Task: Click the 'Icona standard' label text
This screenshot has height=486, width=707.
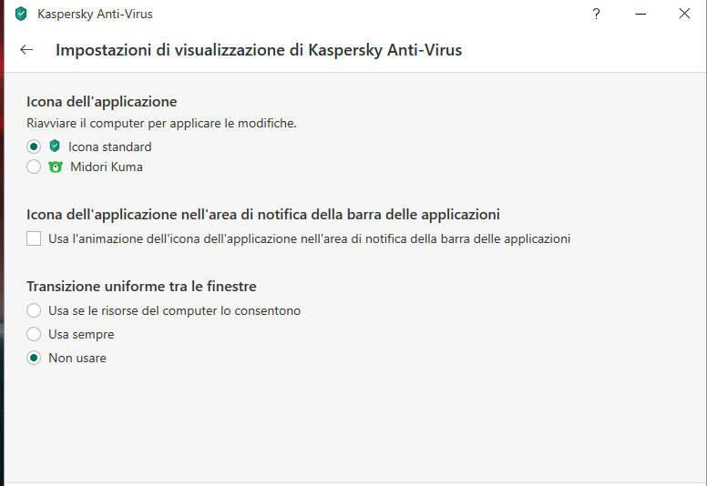Action: tap(109, 147)
